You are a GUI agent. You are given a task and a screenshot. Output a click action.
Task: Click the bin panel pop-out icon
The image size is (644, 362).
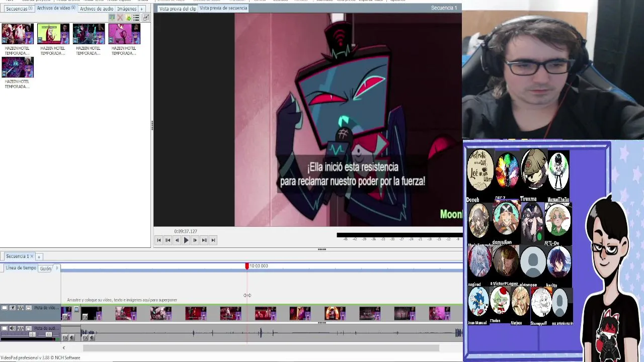[x=146, y=18]
